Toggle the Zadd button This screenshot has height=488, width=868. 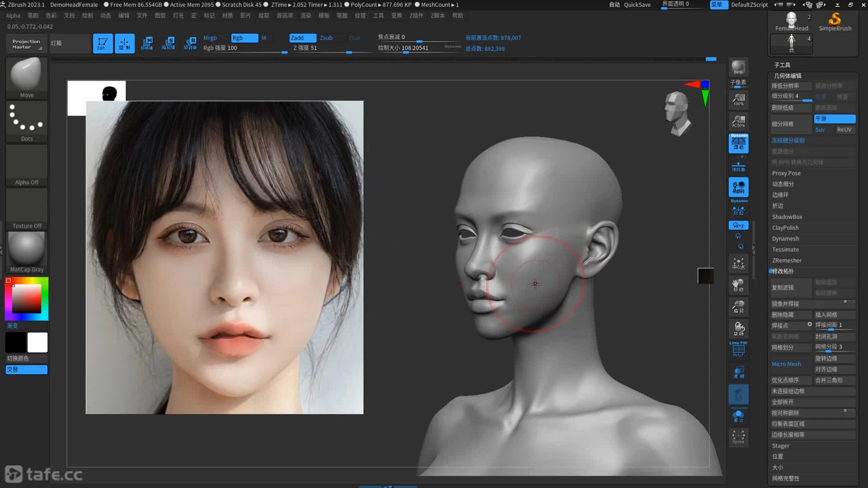(302, 38)
